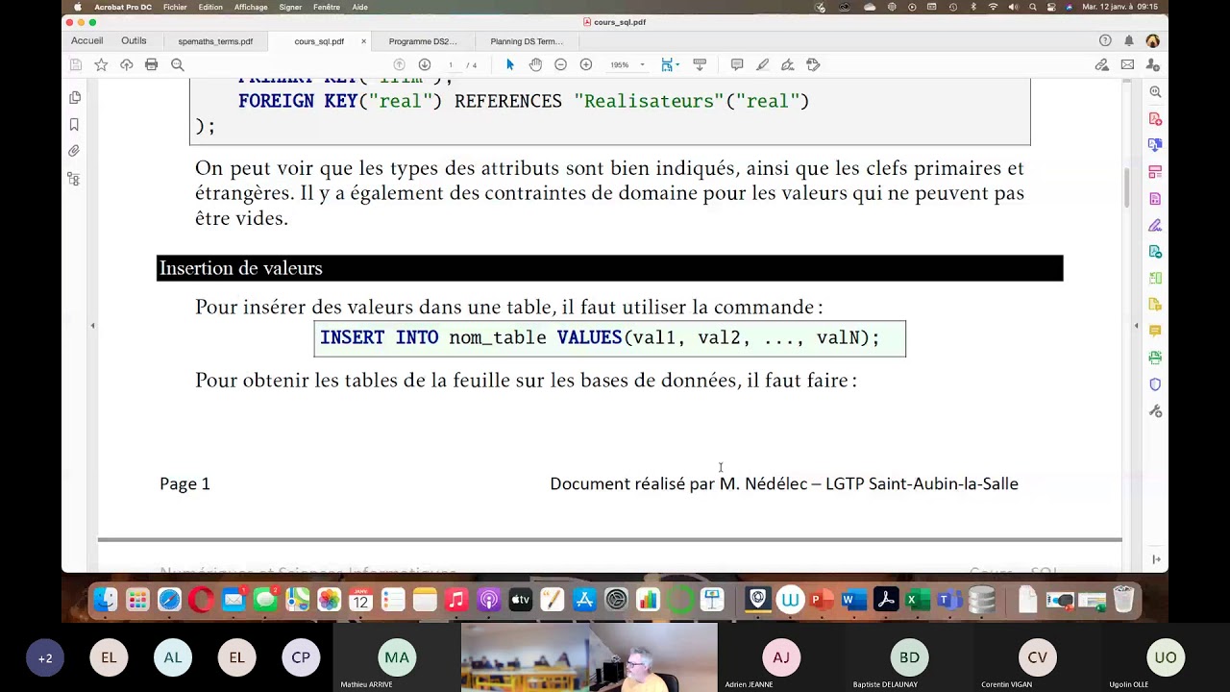Open the Protect shield tool in right pane
The image size is (1230, 692).
coord(1155,384)
